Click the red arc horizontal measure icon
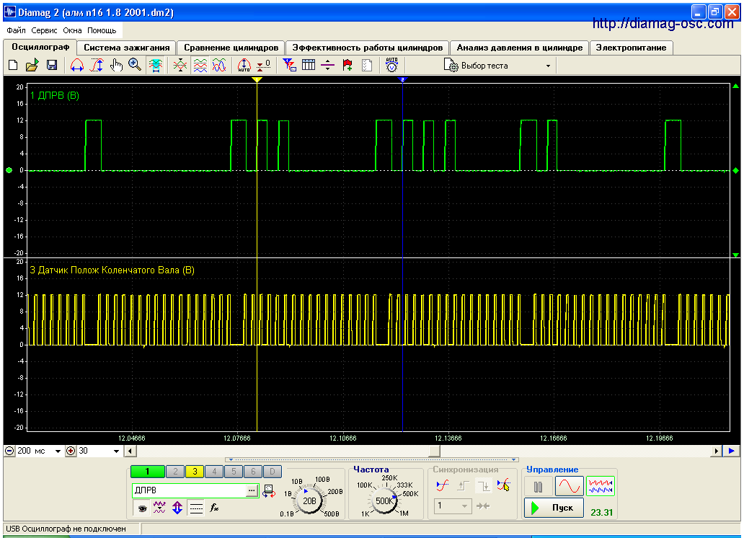This screenshot has width=744, height=538. 77,66
